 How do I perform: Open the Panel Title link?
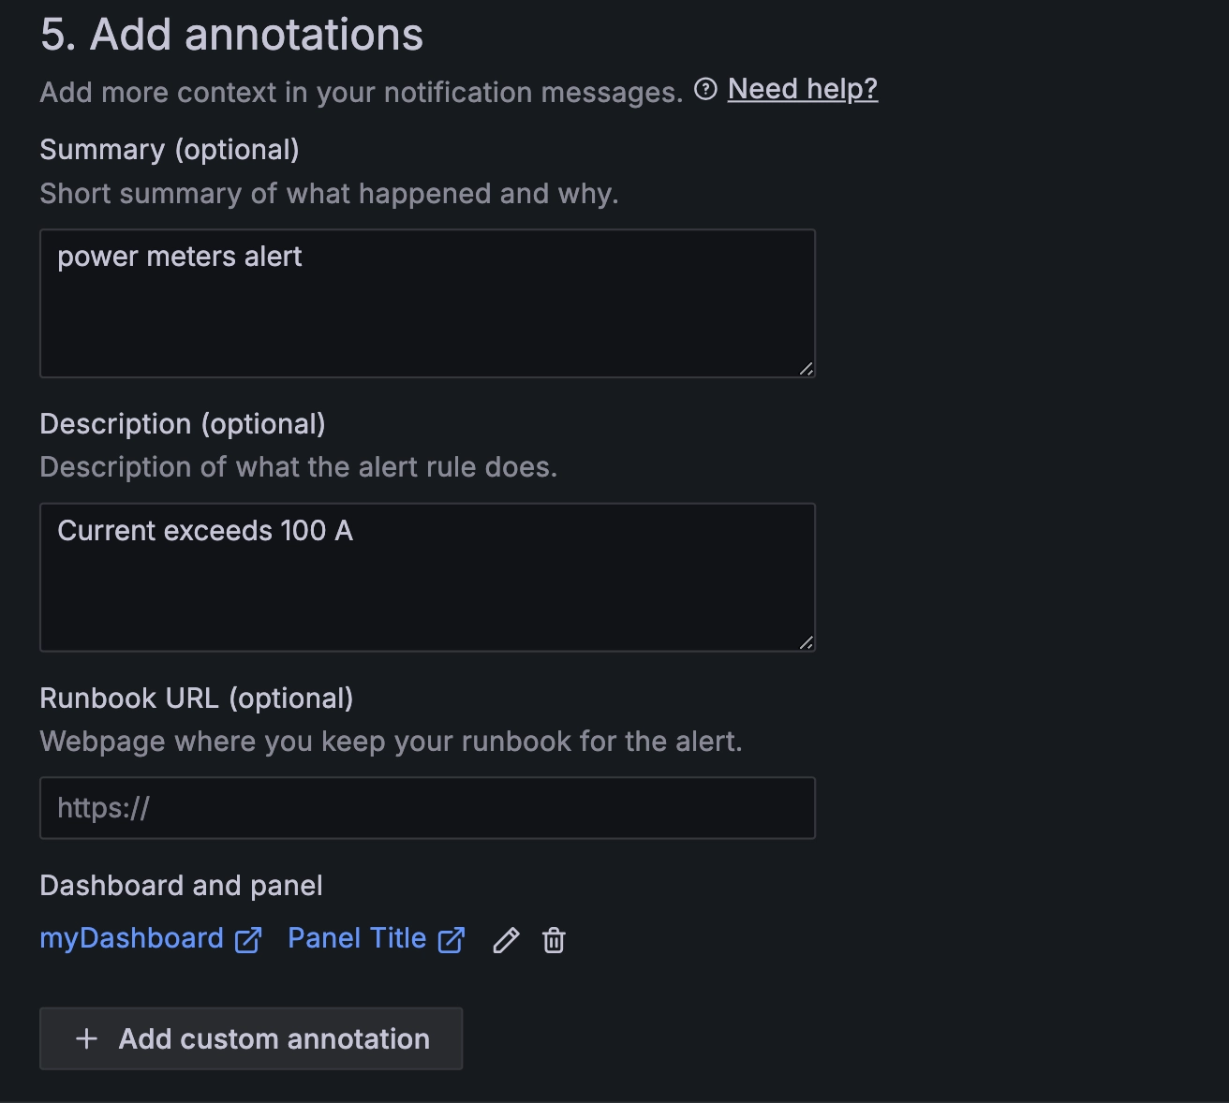(x=357, y=938)
